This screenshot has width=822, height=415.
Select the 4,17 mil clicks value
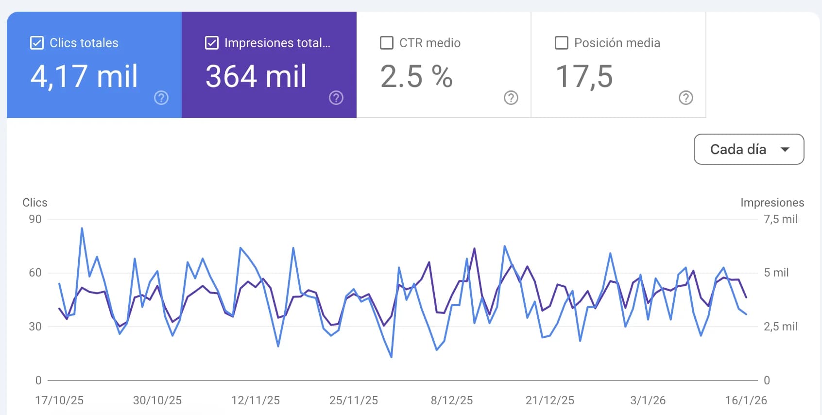84,77
